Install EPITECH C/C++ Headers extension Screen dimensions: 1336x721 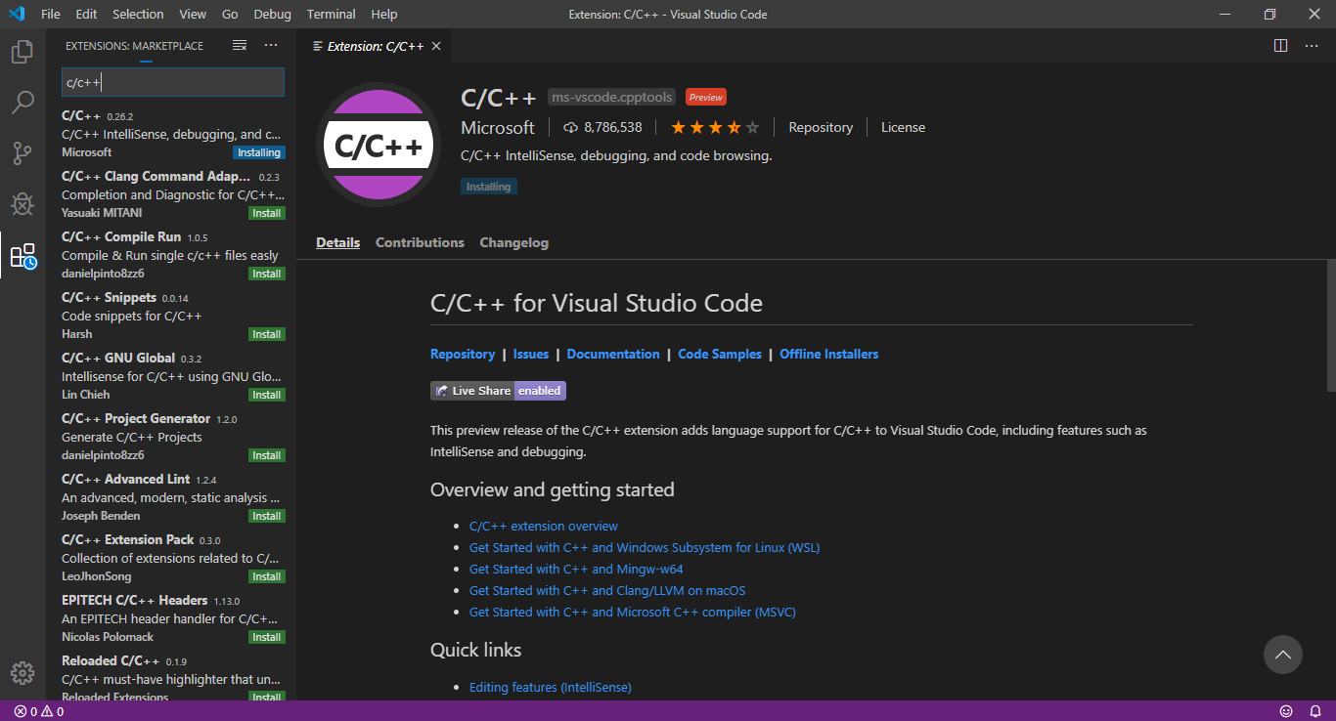[266, 637]
